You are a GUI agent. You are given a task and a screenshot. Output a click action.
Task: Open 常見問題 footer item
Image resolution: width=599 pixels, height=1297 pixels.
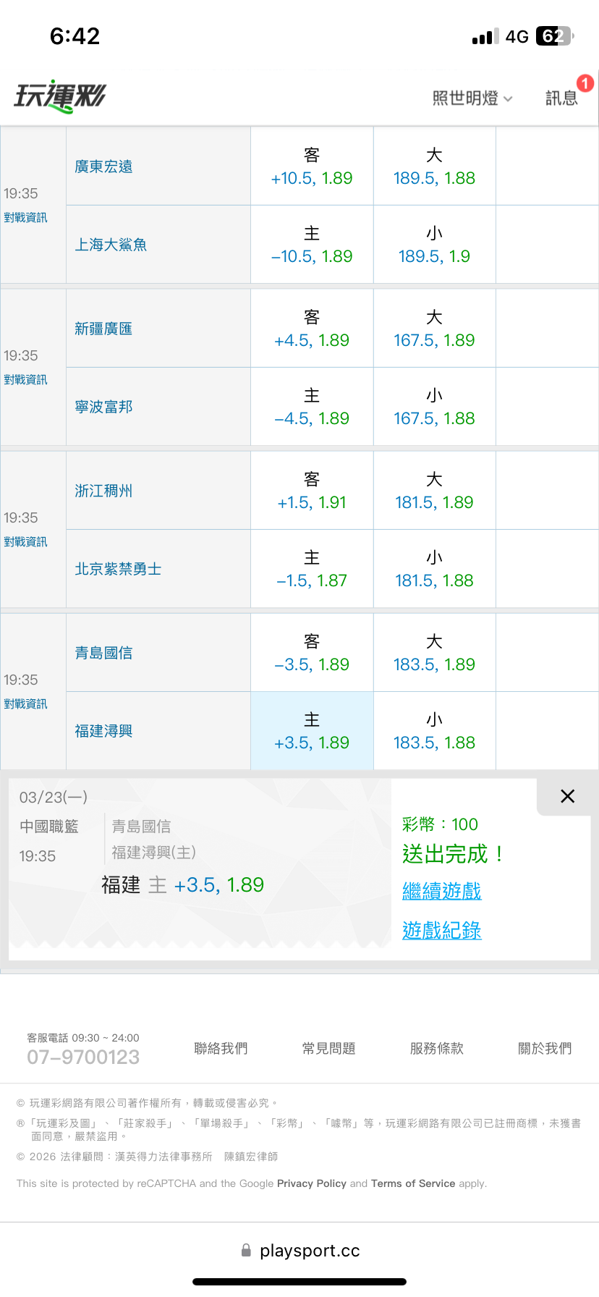tap(329, 1049)
